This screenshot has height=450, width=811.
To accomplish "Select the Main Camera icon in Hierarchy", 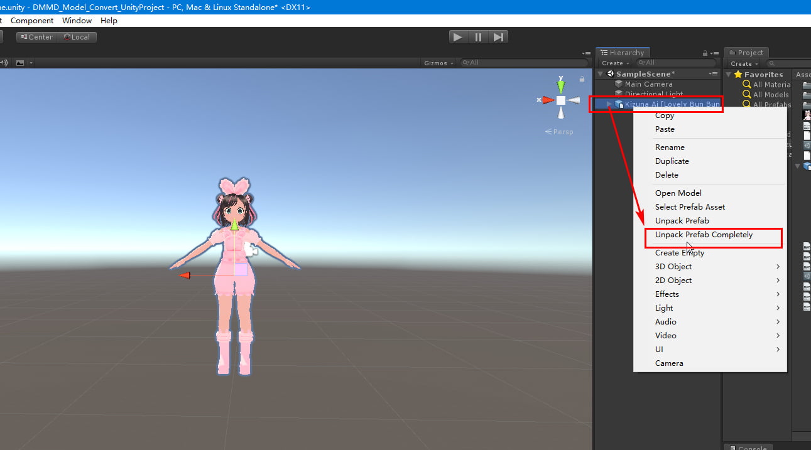I will (x=618, y=83).
